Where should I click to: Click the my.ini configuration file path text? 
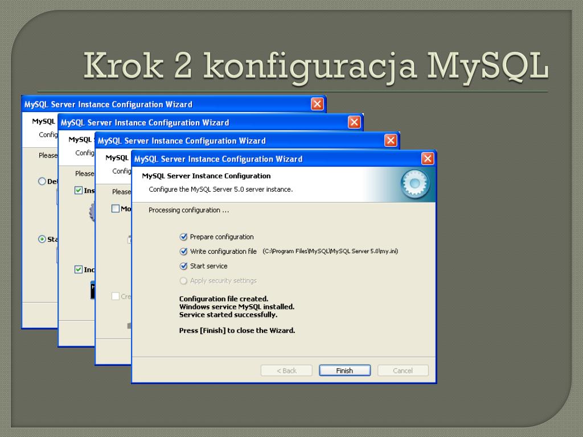pyautogui.click(x=330, y=251)
